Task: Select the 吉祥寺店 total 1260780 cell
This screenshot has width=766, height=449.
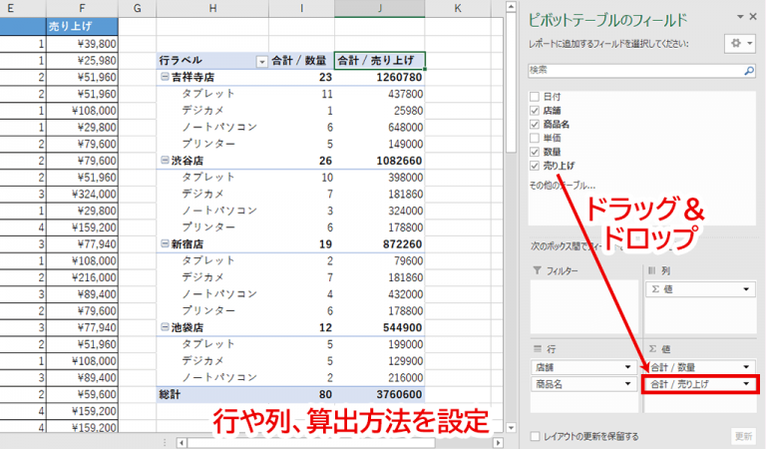Action: (380, 77)
